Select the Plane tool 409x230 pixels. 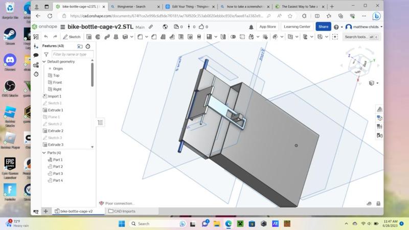(x=290, y=37)
